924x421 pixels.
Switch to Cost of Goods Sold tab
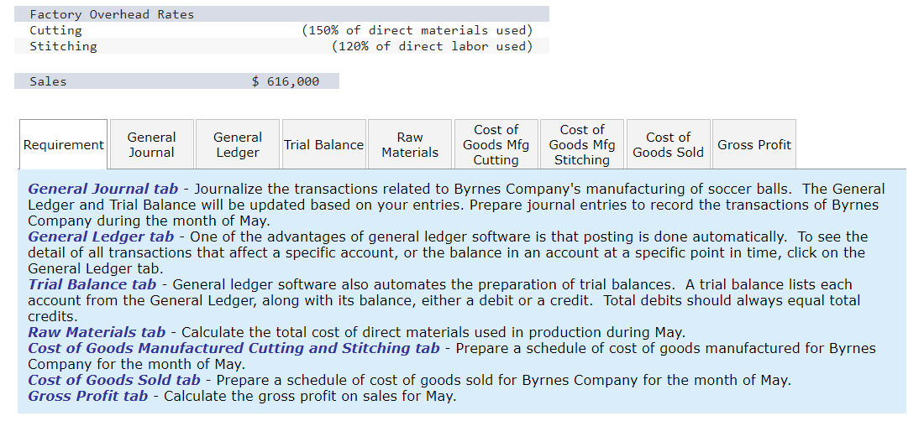668,144
